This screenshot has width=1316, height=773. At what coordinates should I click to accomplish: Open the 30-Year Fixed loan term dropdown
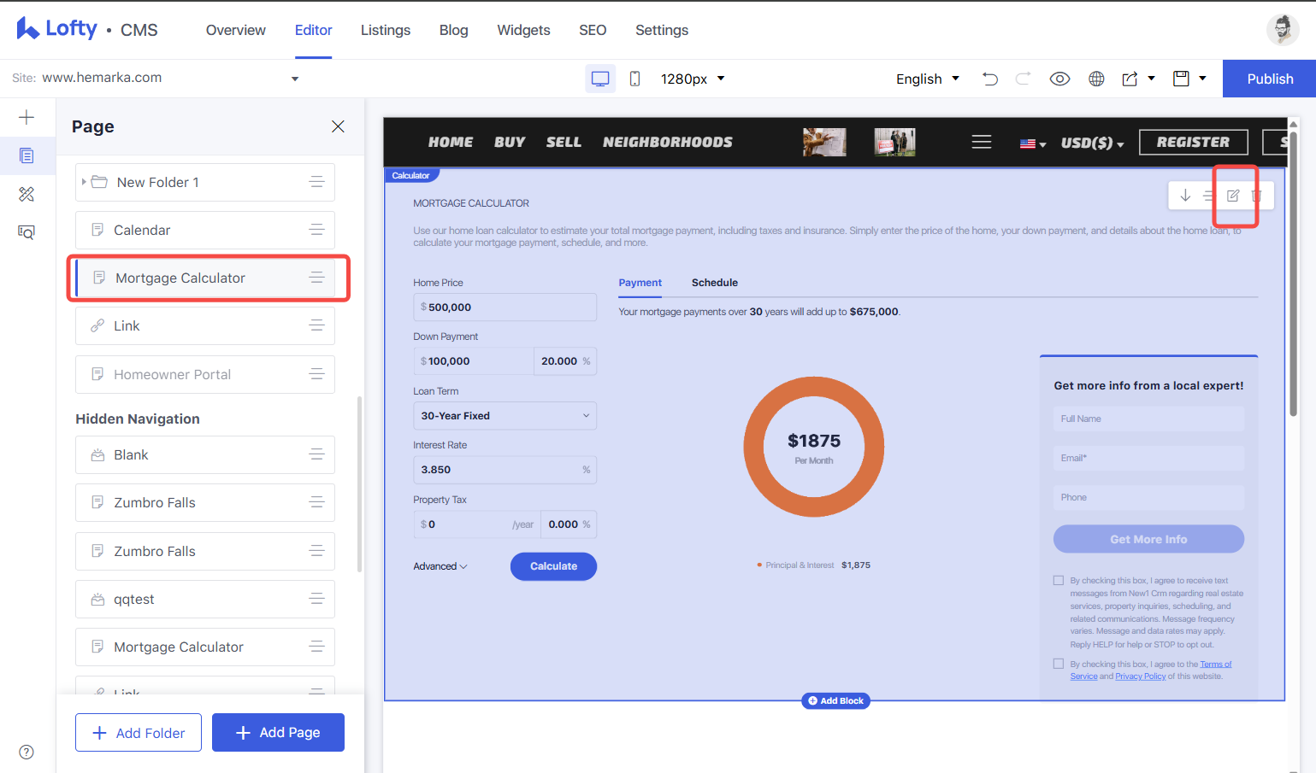coord(505,416)
